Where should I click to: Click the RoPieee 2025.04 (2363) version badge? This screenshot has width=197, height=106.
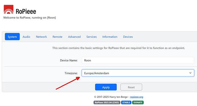point(107,103)
